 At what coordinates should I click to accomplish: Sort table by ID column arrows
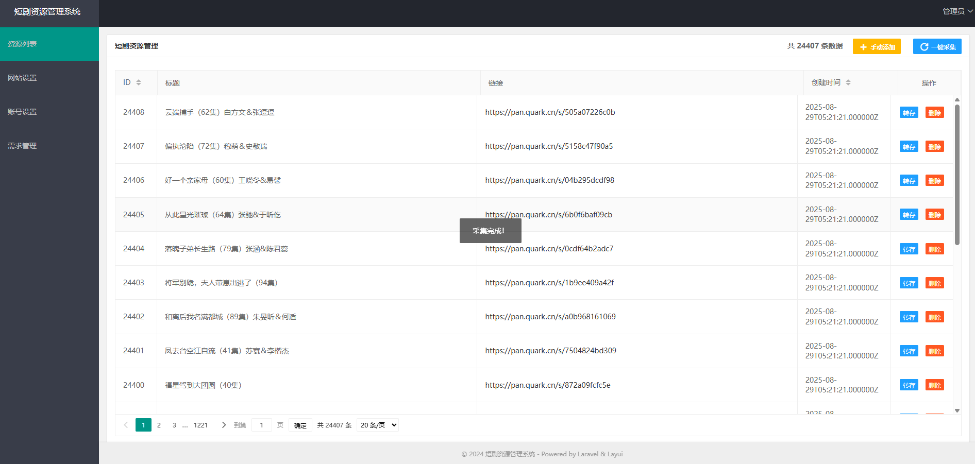point(139,82)
